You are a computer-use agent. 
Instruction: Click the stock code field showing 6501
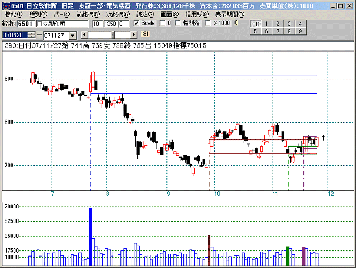pyautogui.click(x=25, y=25)
